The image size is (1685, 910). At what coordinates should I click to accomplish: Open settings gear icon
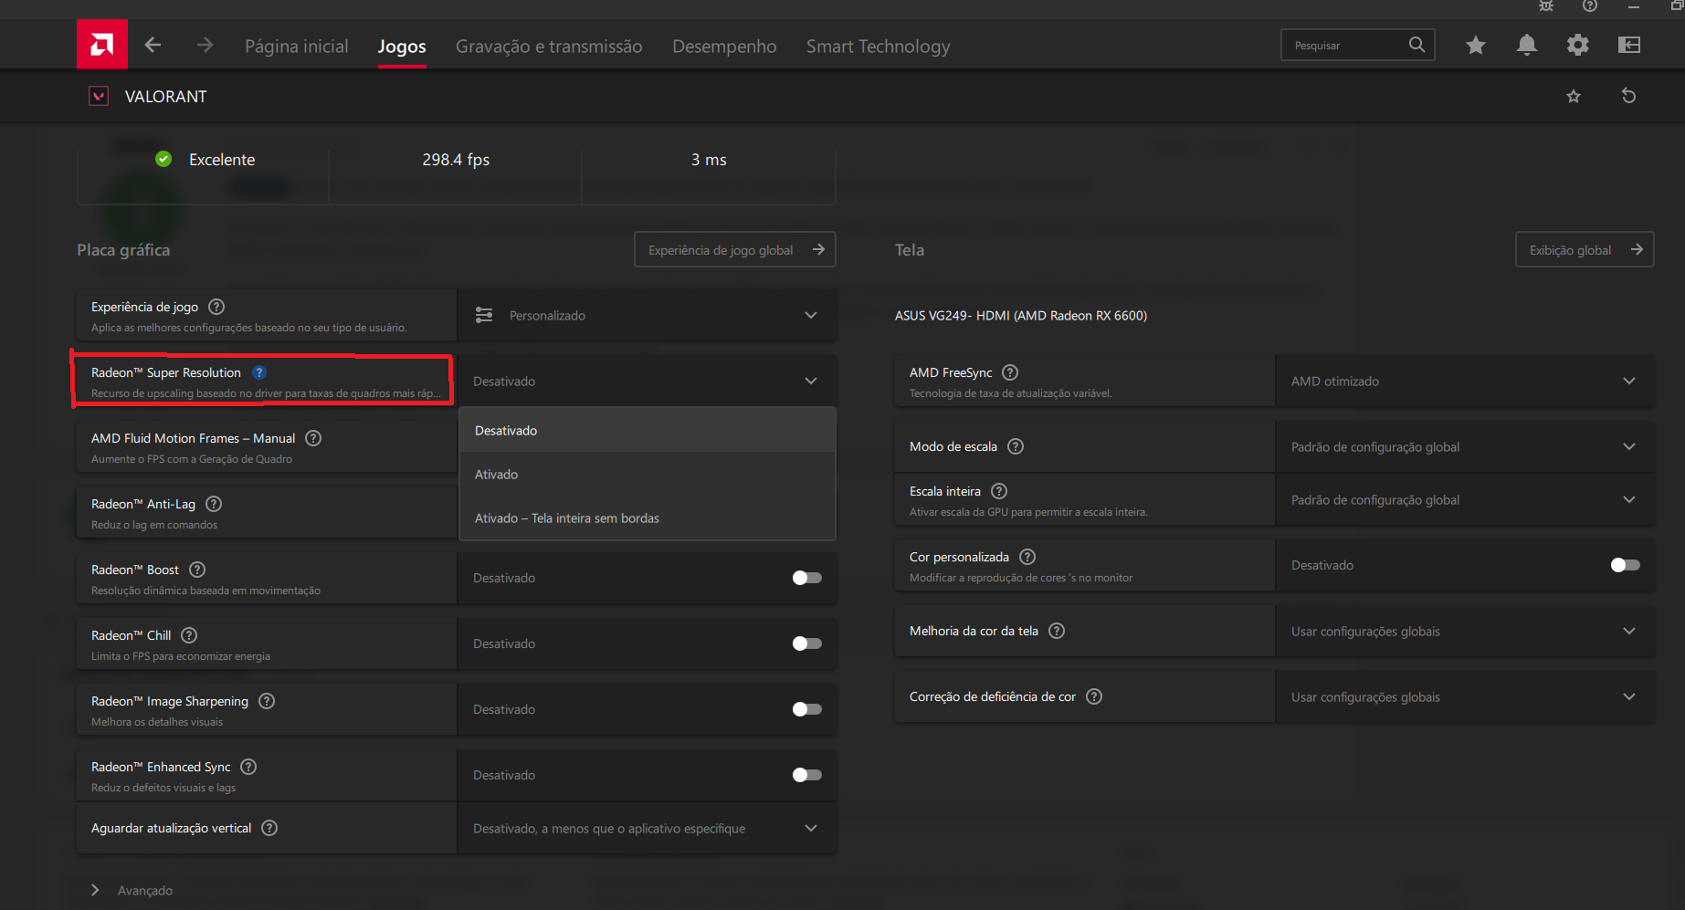1578,45
